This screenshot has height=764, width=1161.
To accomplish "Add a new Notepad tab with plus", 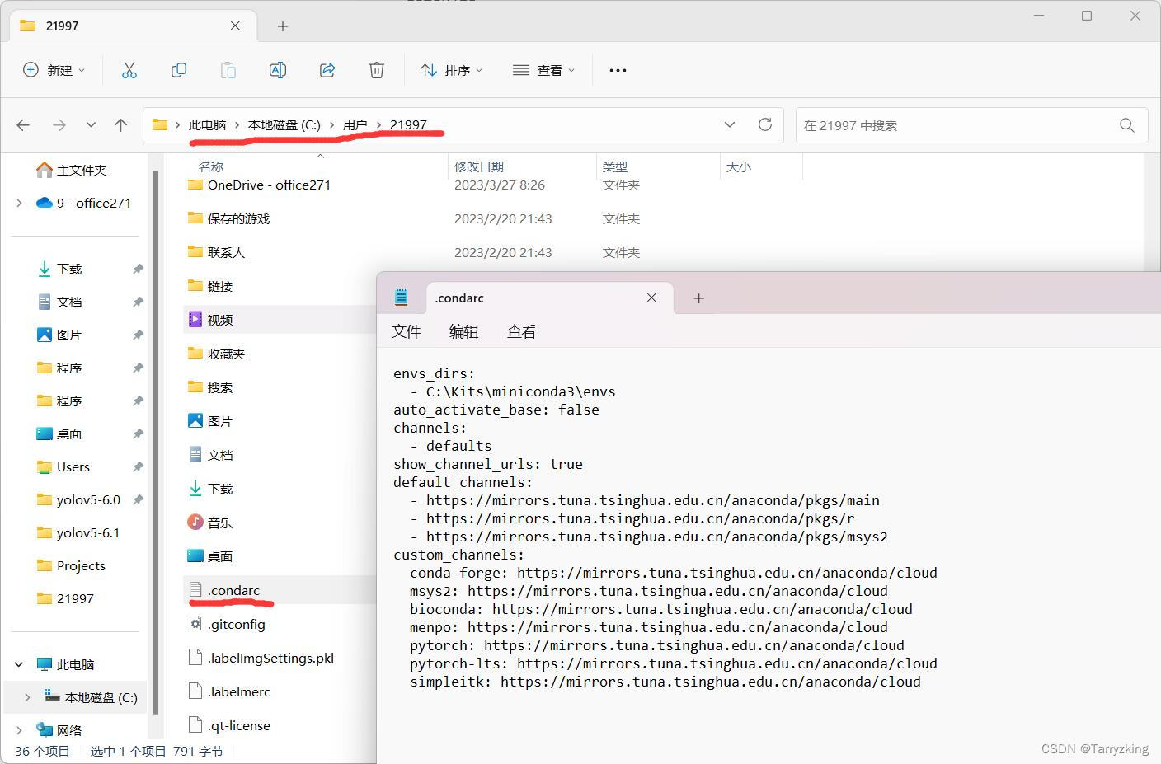I will pyautogui.click(x=698, y=298).
